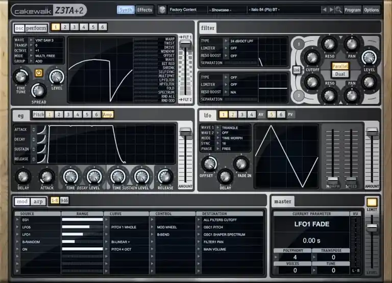Viewport: 392px width, 283px height.
Task: Select filter 1 circle button
Action: click(x=299, y=44)
